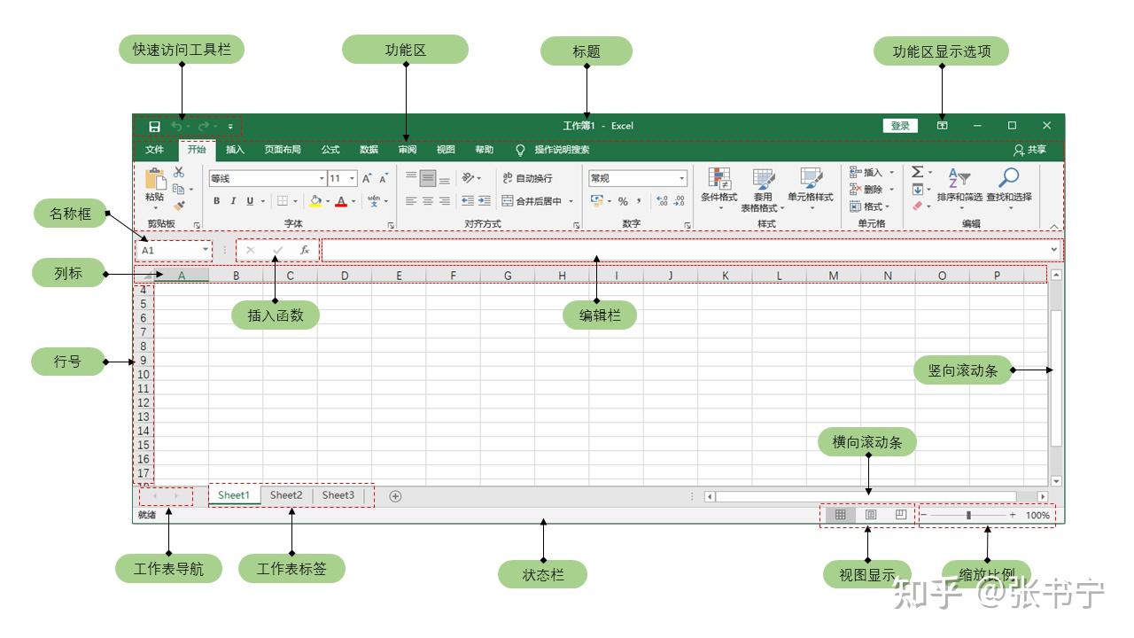Open 条件格式 conditional formatting

[719, 189]
